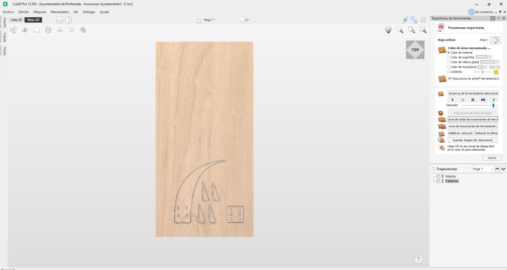Open panel help question mark icon
This screenshot has height=270, width=507.
(498, 18)
